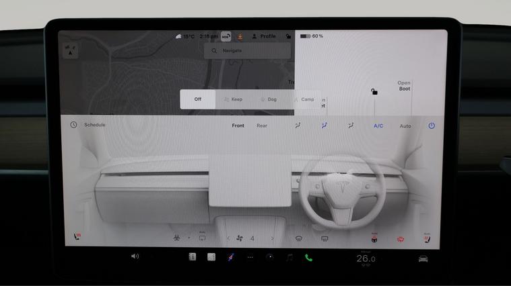Turn off climate with the power icon
Viewport: 511px width, 286px height.
pyautogui.click(x=432, y=126)
